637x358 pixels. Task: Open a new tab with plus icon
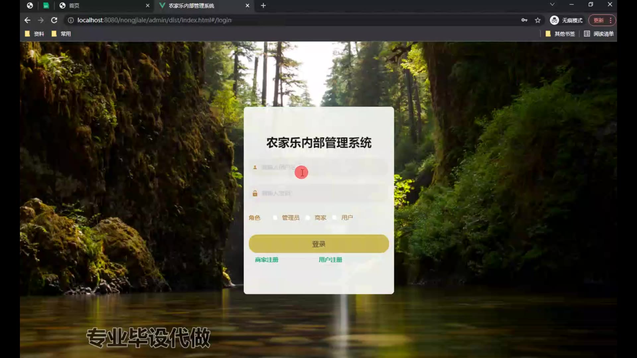click(x=263, y=6)
